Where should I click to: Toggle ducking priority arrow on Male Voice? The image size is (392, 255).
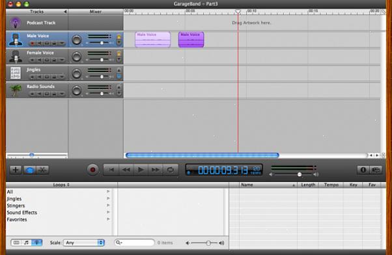click(x=119, y=37)
